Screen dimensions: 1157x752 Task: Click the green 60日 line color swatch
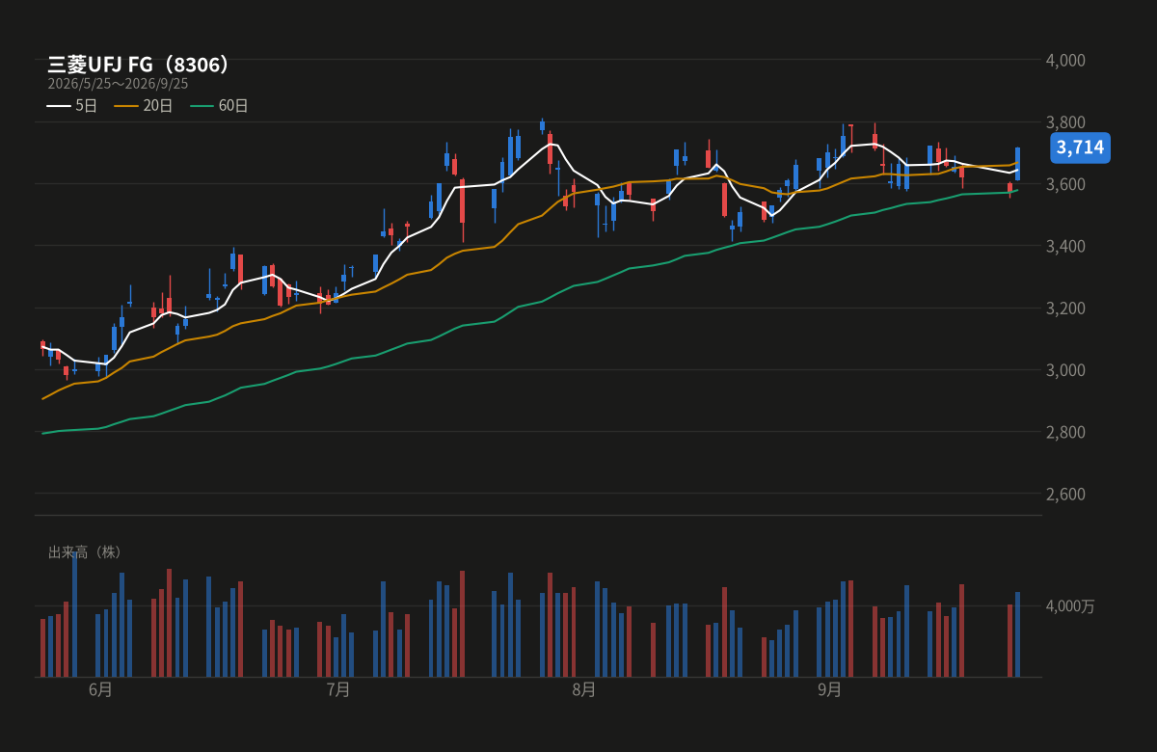pos(202,106)
